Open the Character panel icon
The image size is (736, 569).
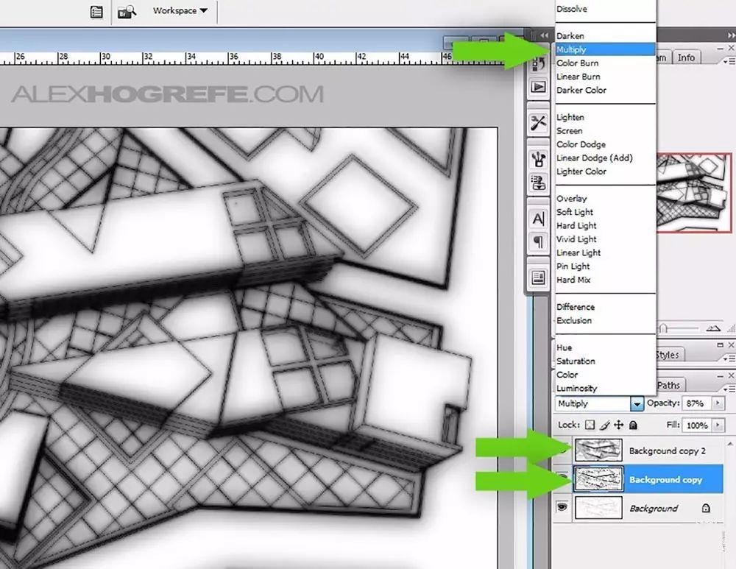pos(539,219)
